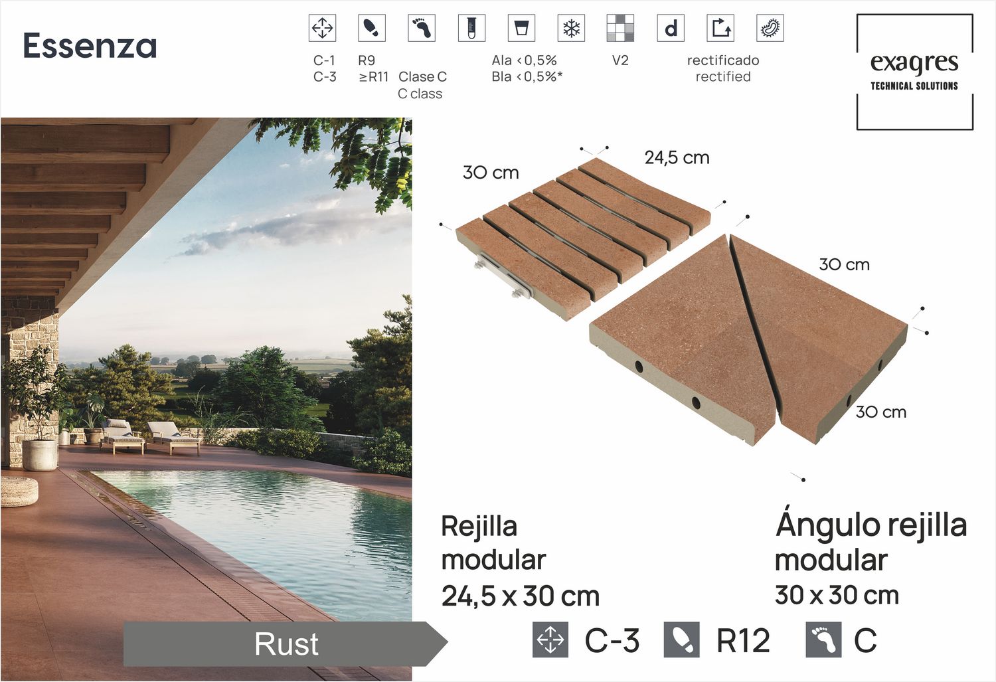Click the bare footprint icon above Clase C
The image size is (996, 682).
(421, 28)
